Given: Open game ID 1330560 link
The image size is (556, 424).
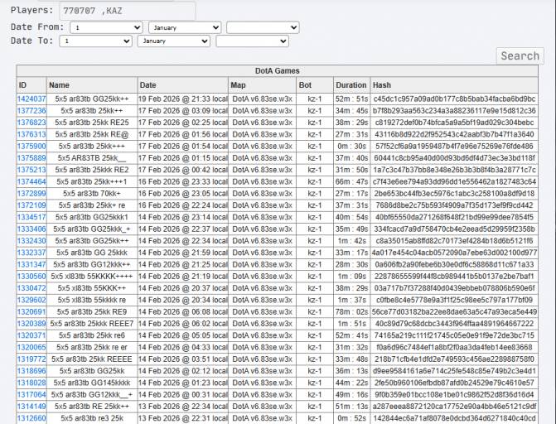Looking at the screenshot, I should pos(31,276).
